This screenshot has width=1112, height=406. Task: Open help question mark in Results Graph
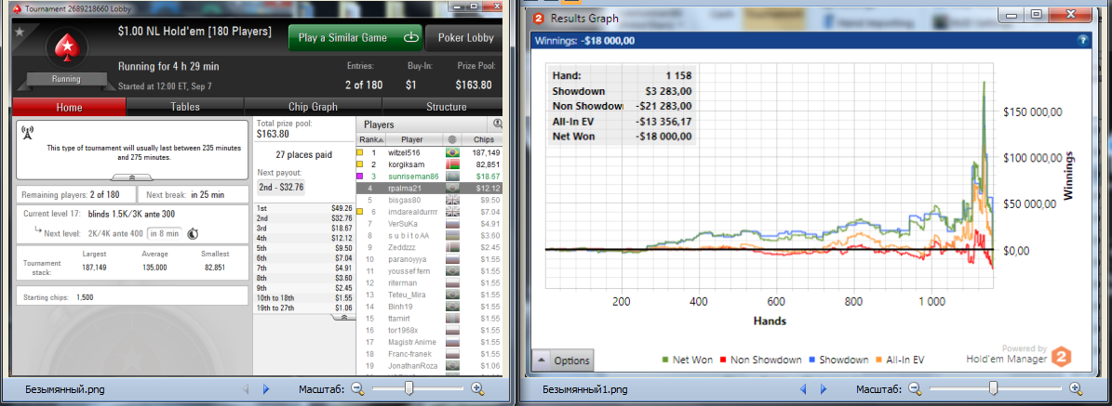tap(1083, 41)
